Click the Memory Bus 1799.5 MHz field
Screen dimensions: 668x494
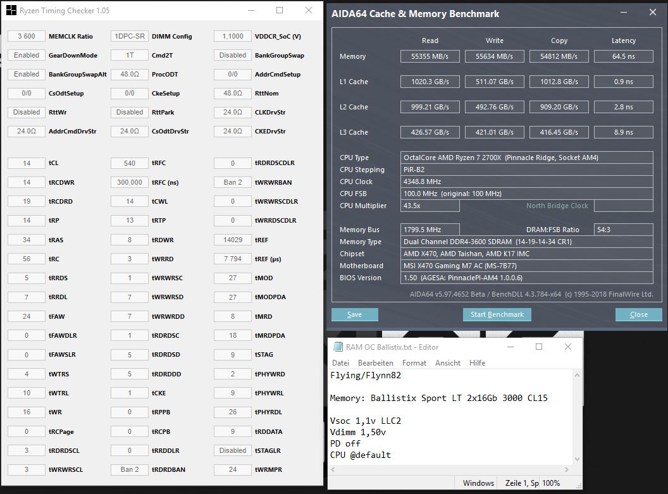pos(430,230)
